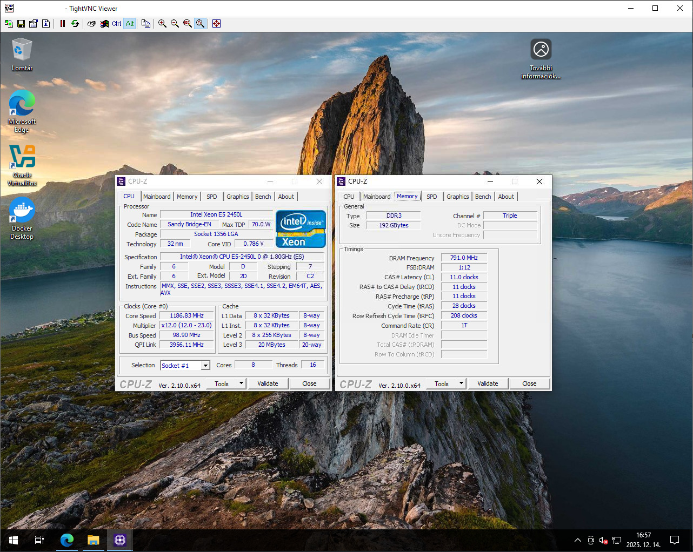Expand the Tools dropdown arrow in Memory CPU-Z window

coord(462,383)
